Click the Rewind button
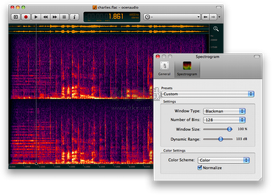This screenshot has width=272, height=195. pyautogui.click(x=45, y=17)
